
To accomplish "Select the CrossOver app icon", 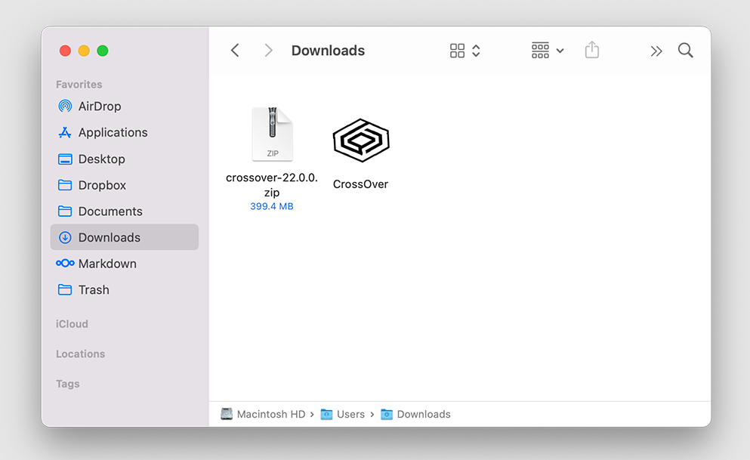I will click(361, 140).
